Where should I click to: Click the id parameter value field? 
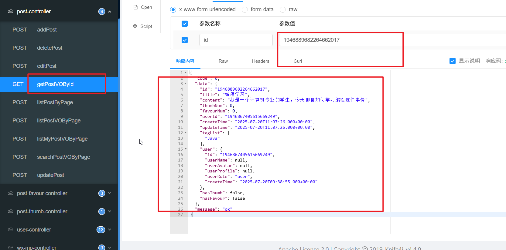tap(340, 40)
